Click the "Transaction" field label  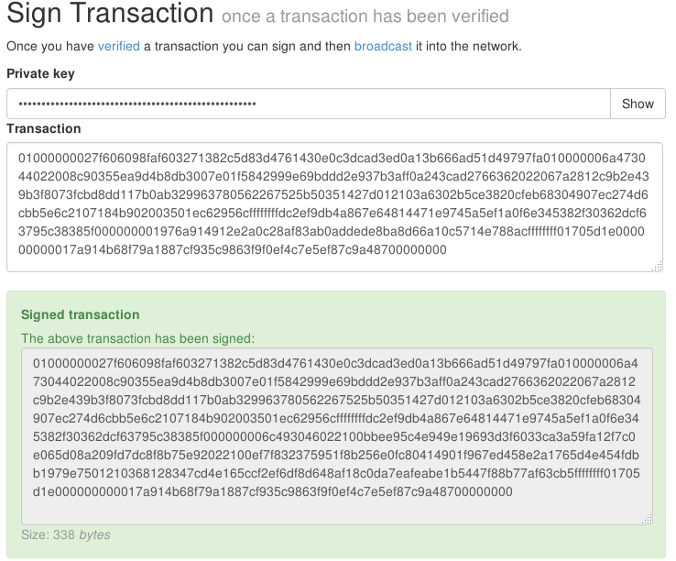click(x=43, y=128)
